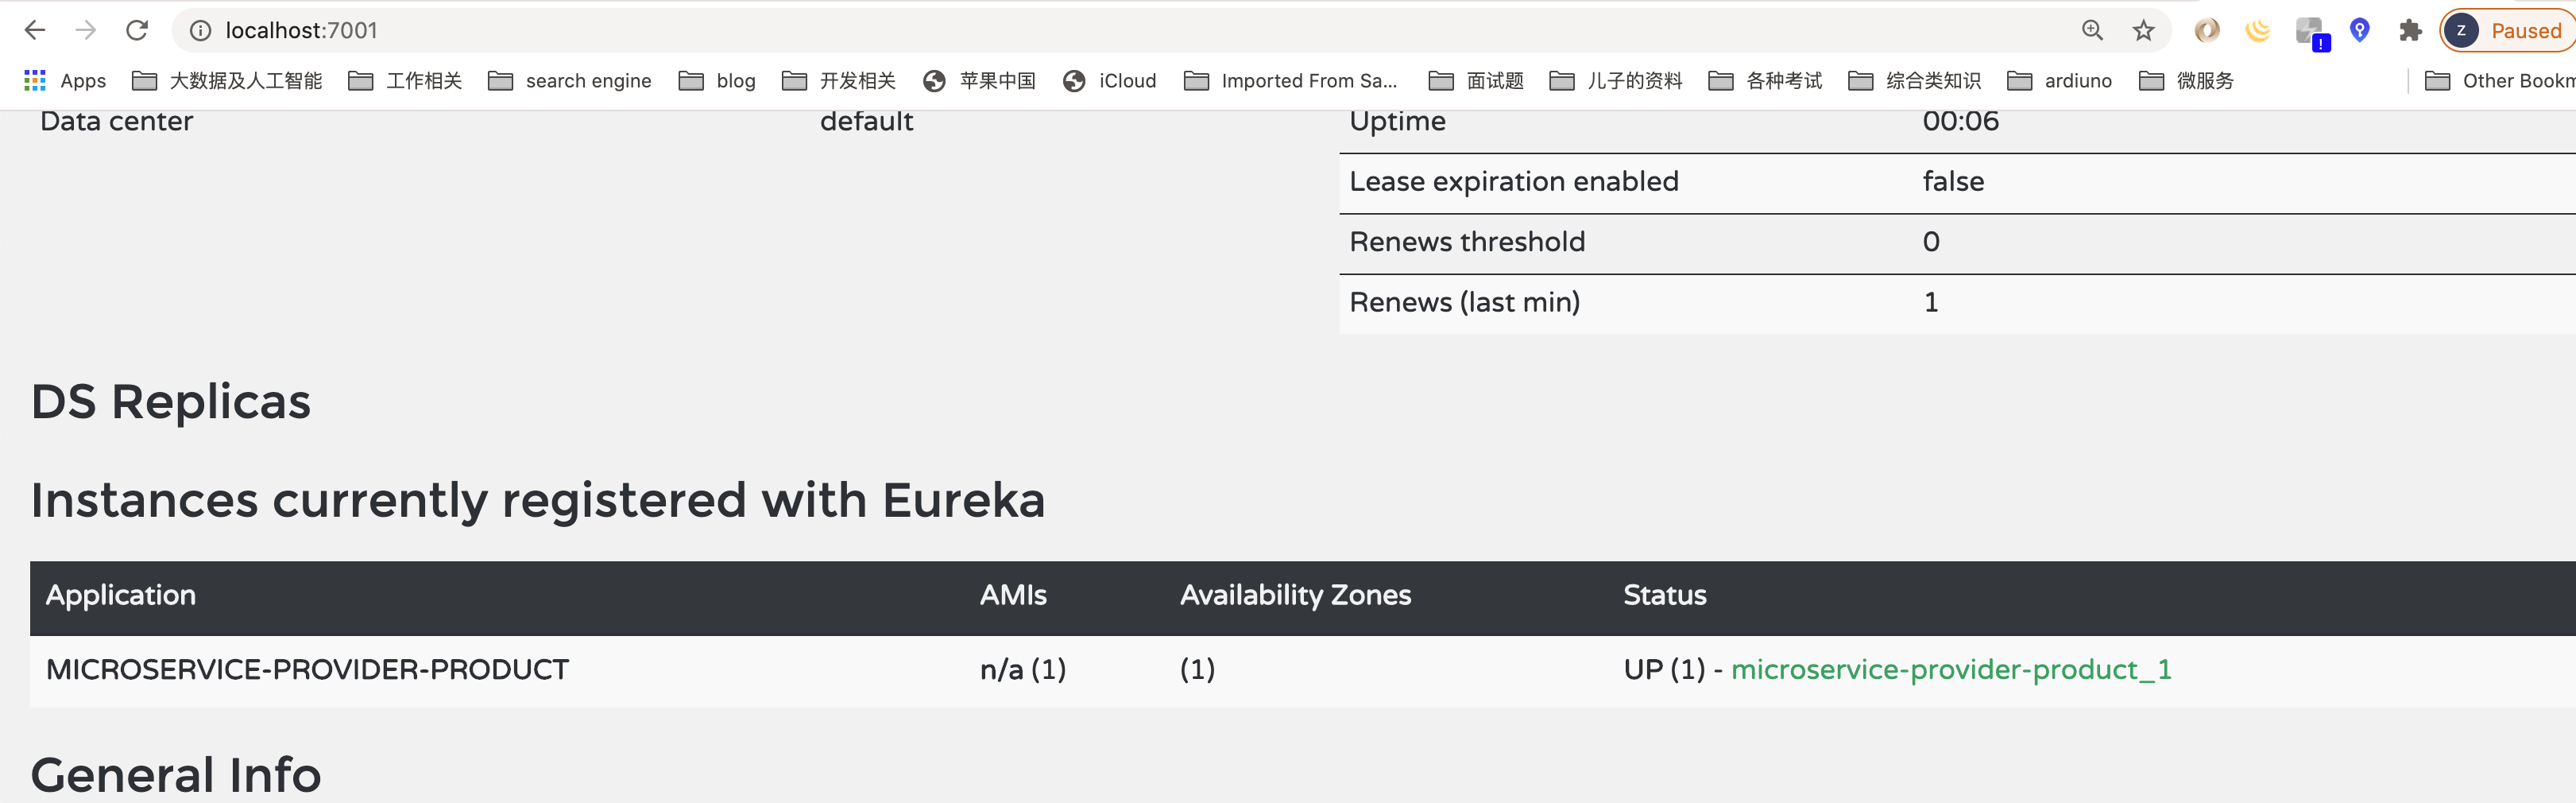Open the Other Bookmarks folder
The height and width of the screenshot is (803, 2576).
[2500, 81]
